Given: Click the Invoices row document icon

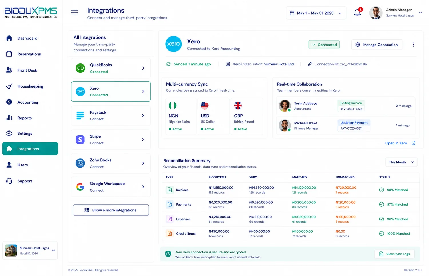Looking at the screenshot, I should pyautogui.click(x=170, y=190).
